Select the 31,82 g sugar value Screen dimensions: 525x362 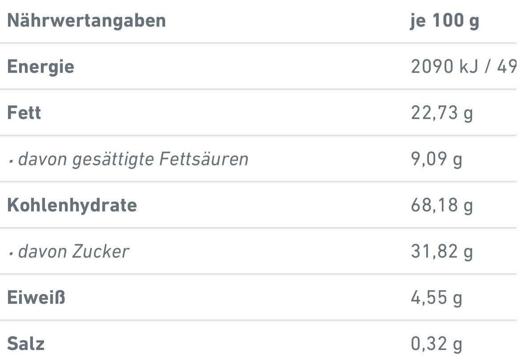point(442,251)
